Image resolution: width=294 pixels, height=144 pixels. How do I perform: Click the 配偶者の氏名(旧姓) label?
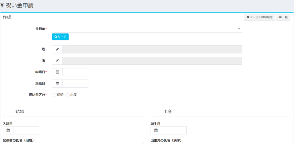tap(18, 140)
